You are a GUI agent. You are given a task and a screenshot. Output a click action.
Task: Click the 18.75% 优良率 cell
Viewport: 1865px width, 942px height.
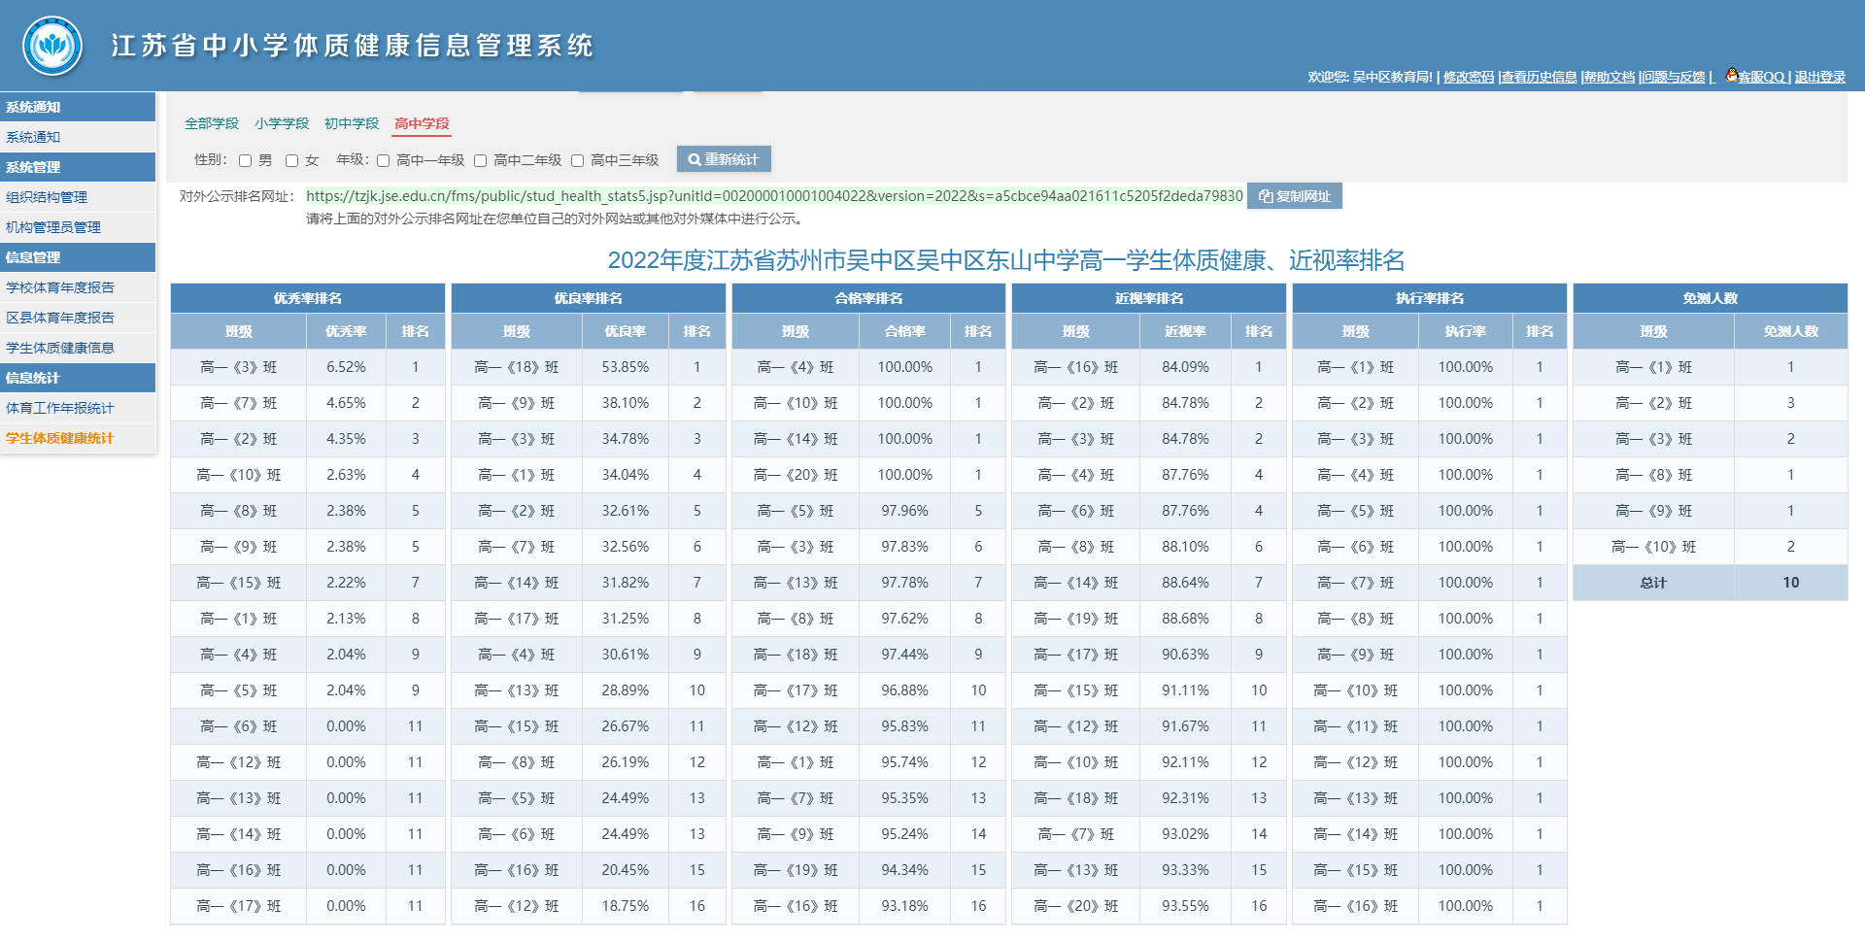pos(626,906)
